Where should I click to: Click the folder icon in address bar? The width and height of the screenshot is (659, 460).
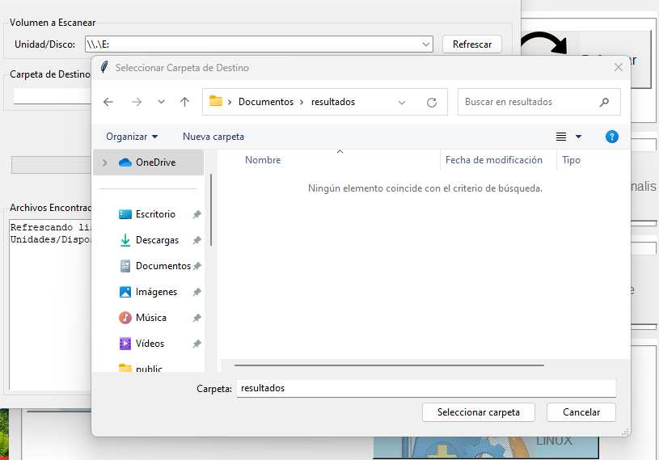(216, 101)
